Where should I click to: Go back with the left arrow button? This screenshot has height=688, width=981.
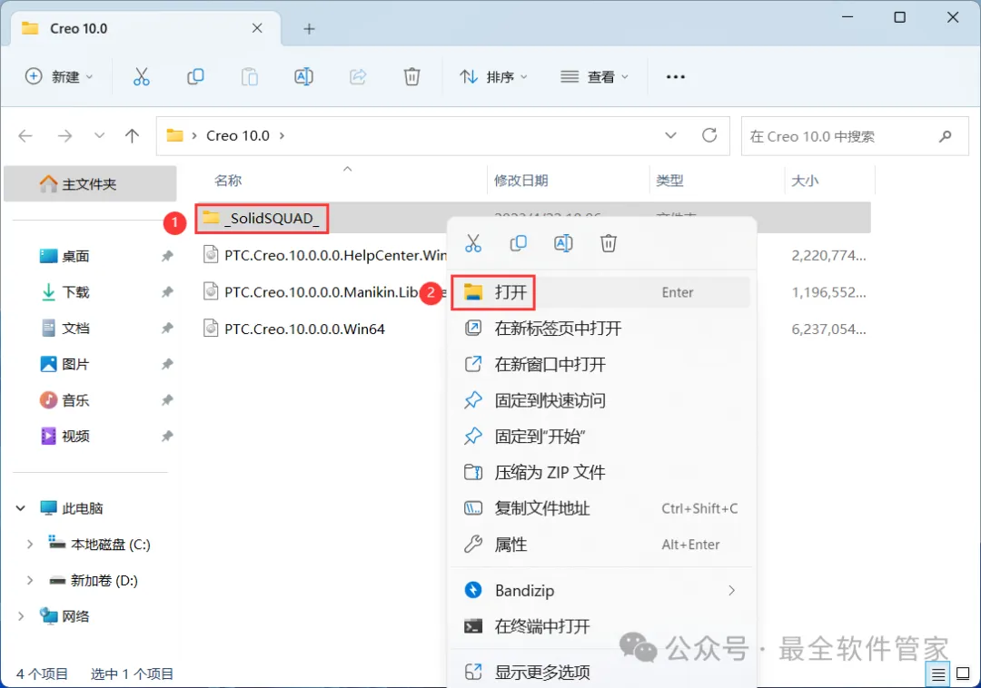[x=25, y=135]
